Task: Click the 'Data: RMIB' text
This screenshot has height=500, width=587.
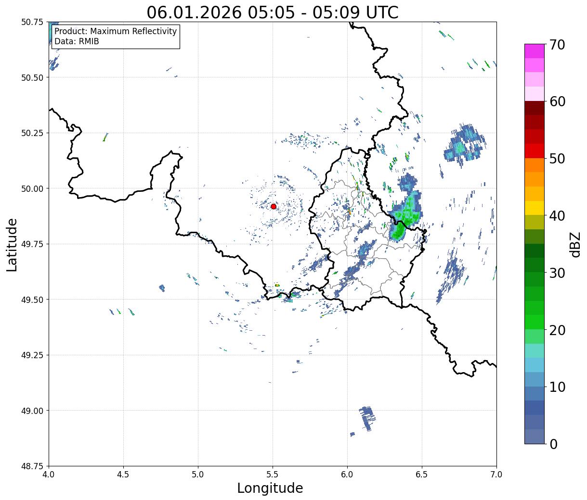Action: (x=77, y=41)
